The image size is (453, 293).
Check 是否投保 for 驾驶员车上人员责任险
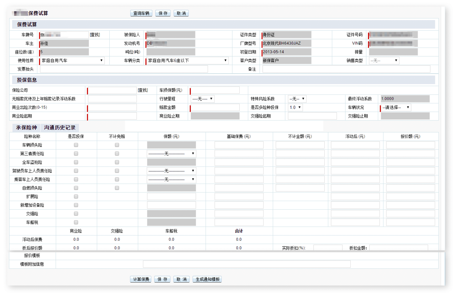click(76, 171)
